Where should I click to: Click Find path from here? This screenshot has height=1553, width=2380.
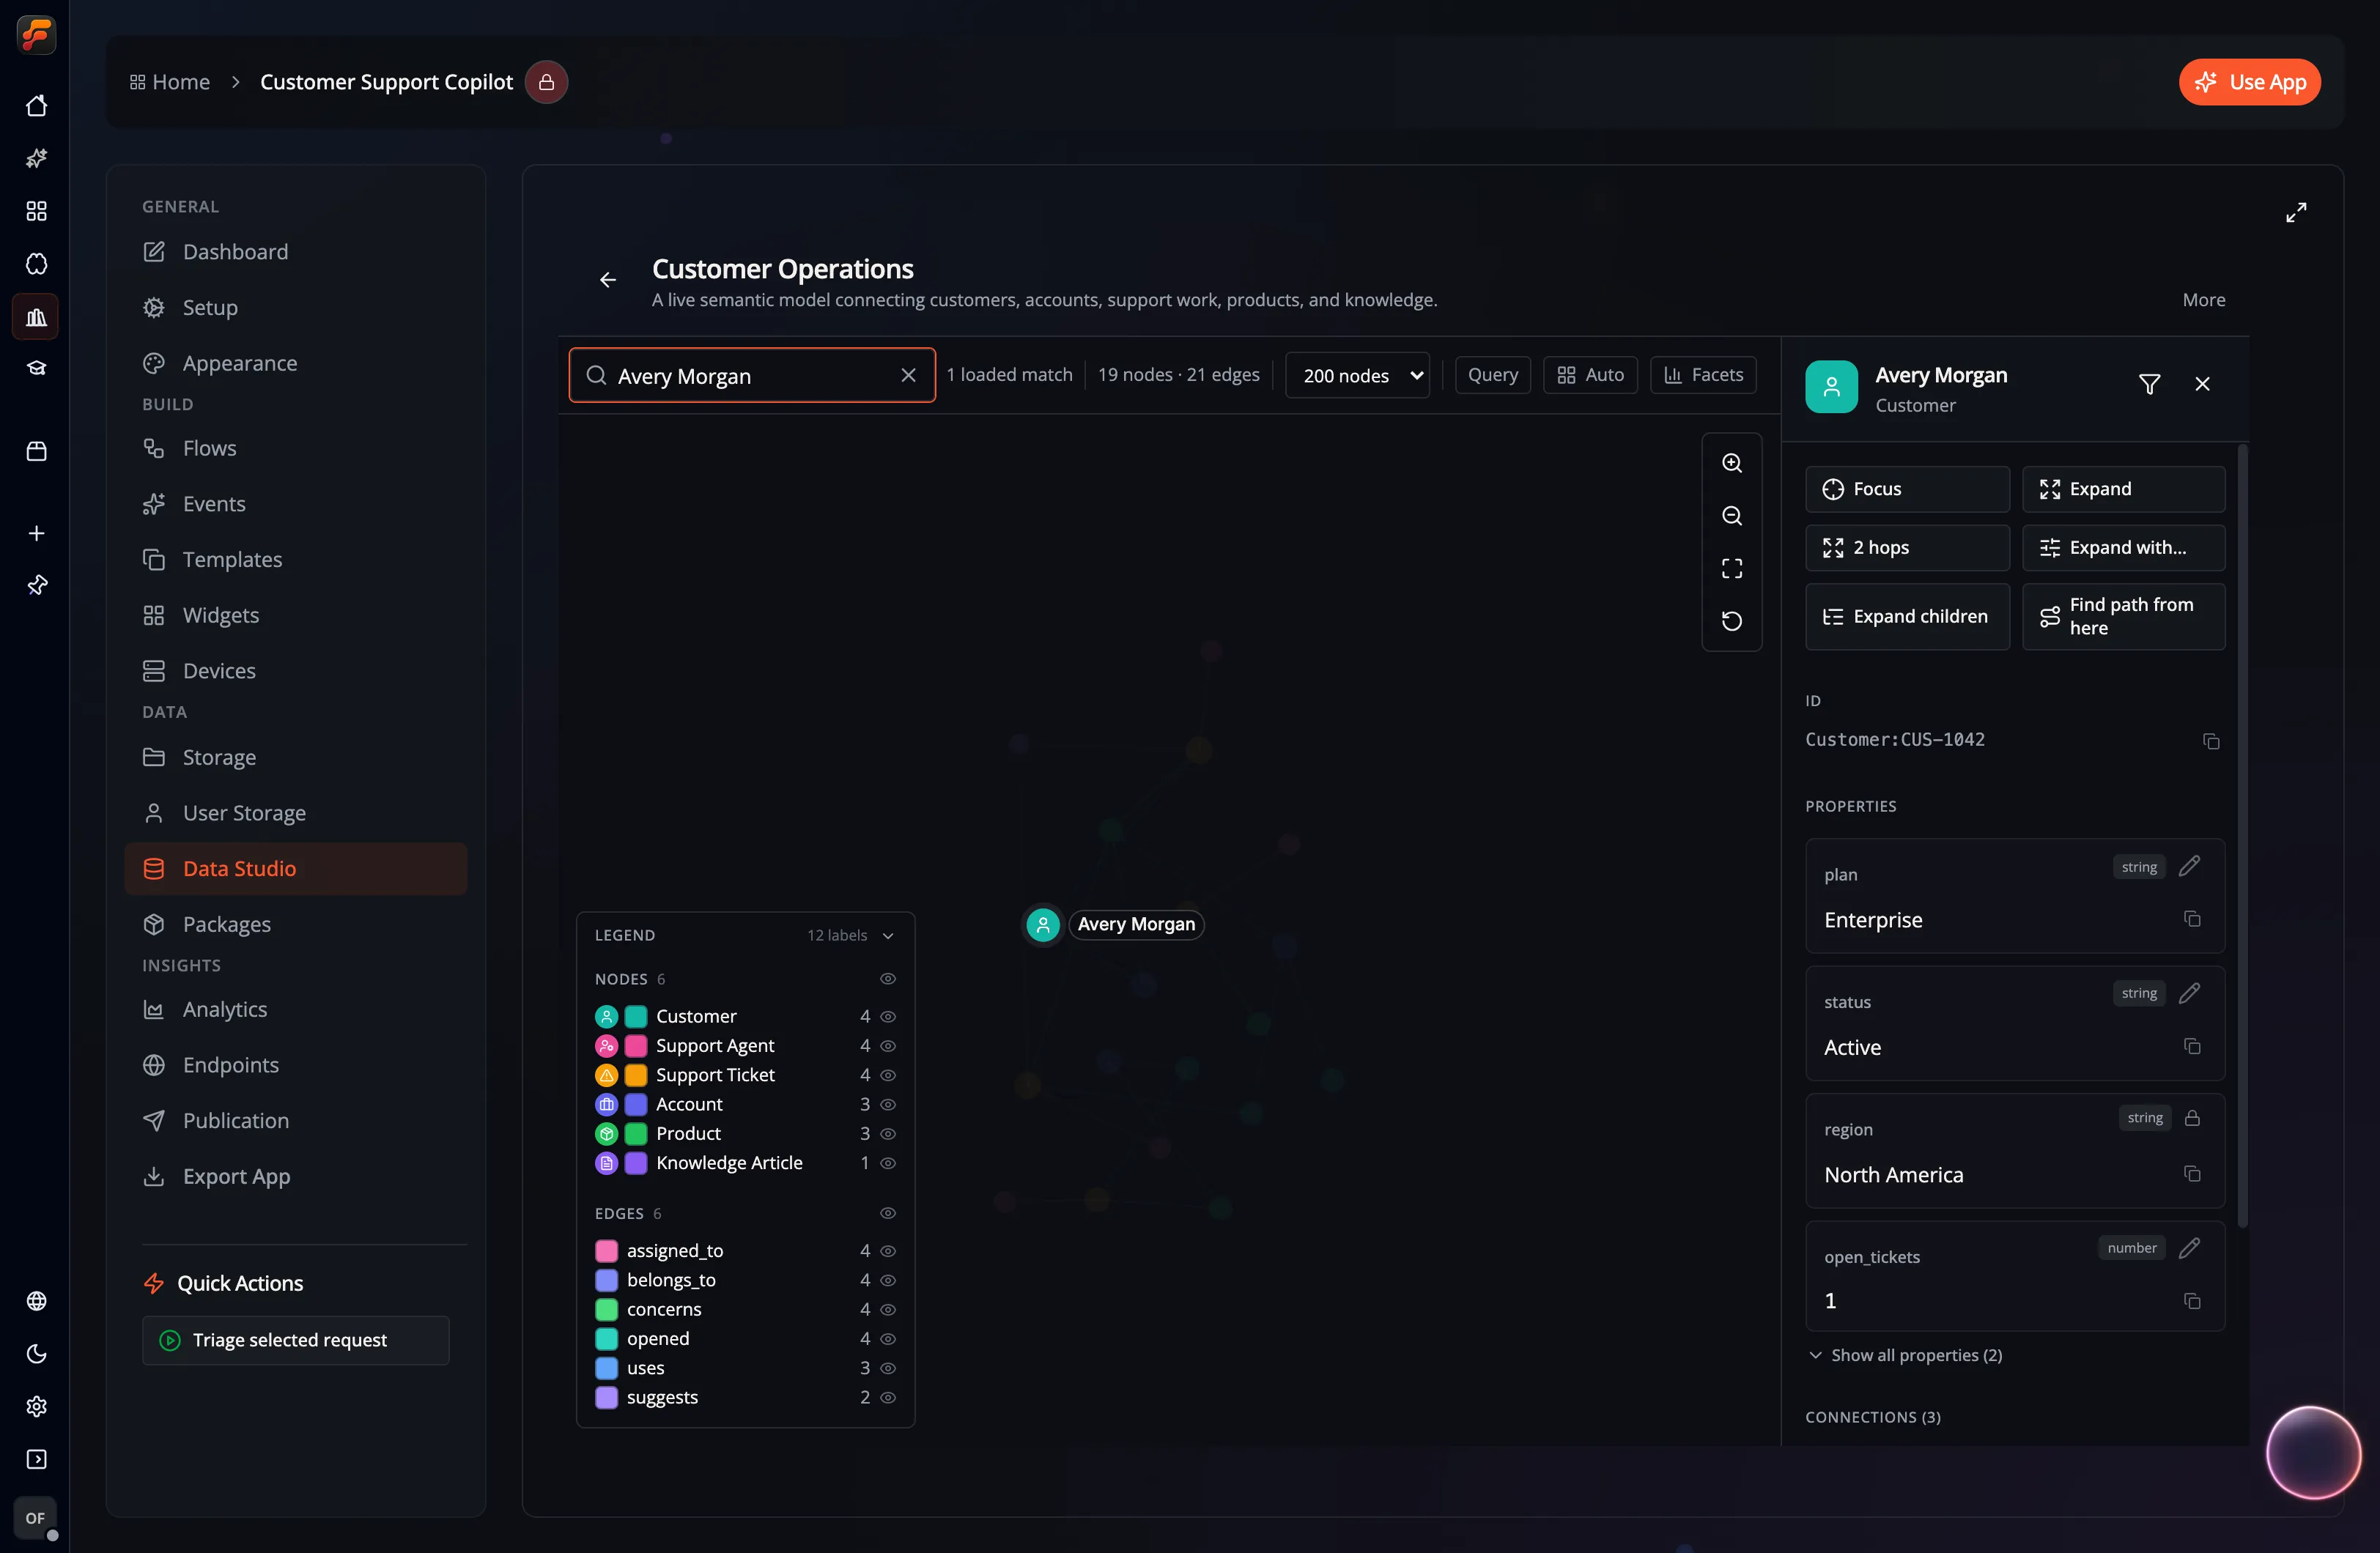(x=2123, y=617)
